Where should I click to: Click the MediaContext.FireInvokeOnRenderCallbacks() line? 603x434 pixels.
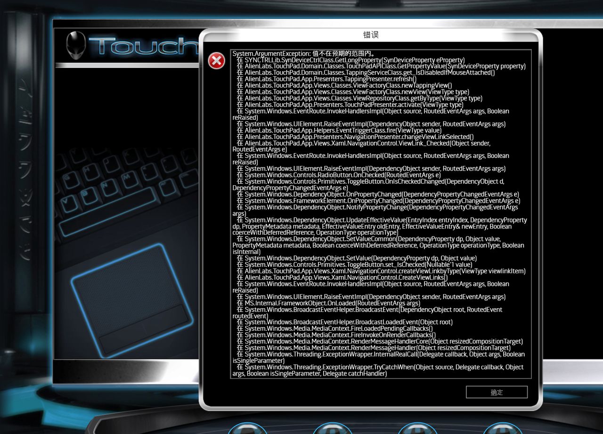coord(336,336)
